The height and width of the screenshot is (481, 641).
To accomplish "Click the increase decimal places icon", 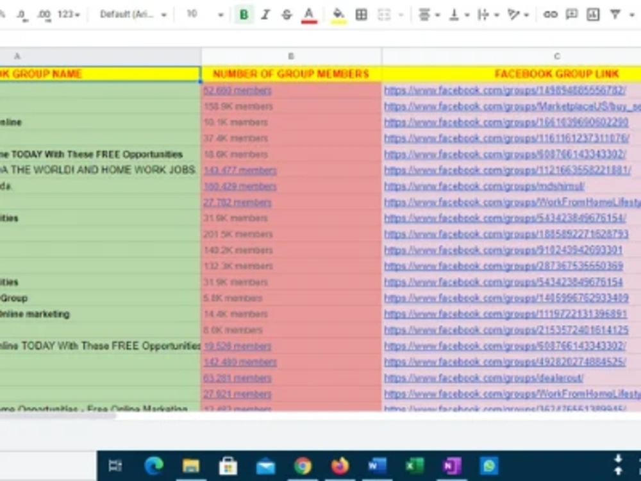I will coord(44,15).
